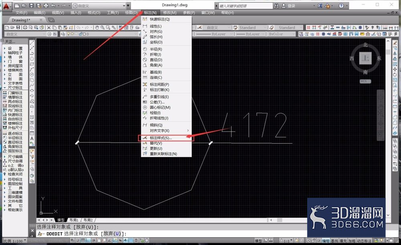Screen dimensions: 401x245
Task: Toggle 加粗 in the status bar
Action: (352, 241)
